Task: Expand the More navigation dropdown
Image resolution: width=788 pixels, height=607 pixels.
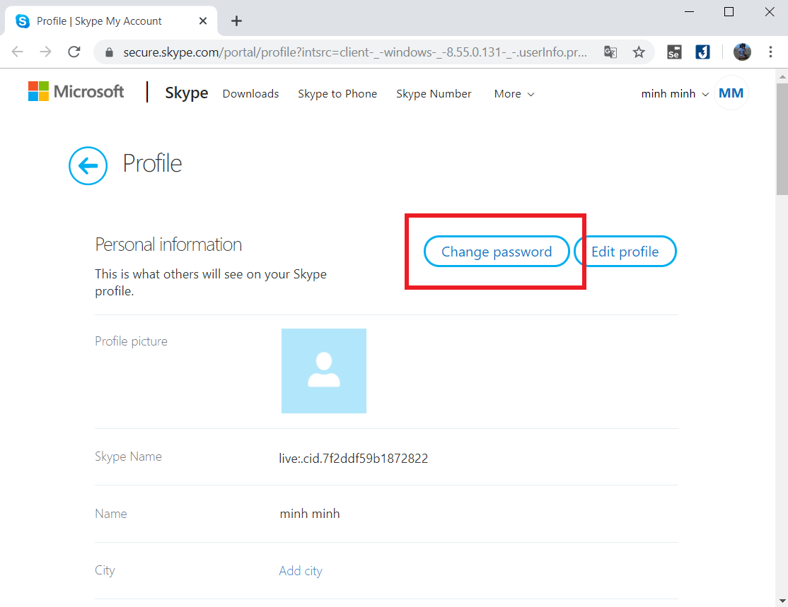Action: point(514,94)
